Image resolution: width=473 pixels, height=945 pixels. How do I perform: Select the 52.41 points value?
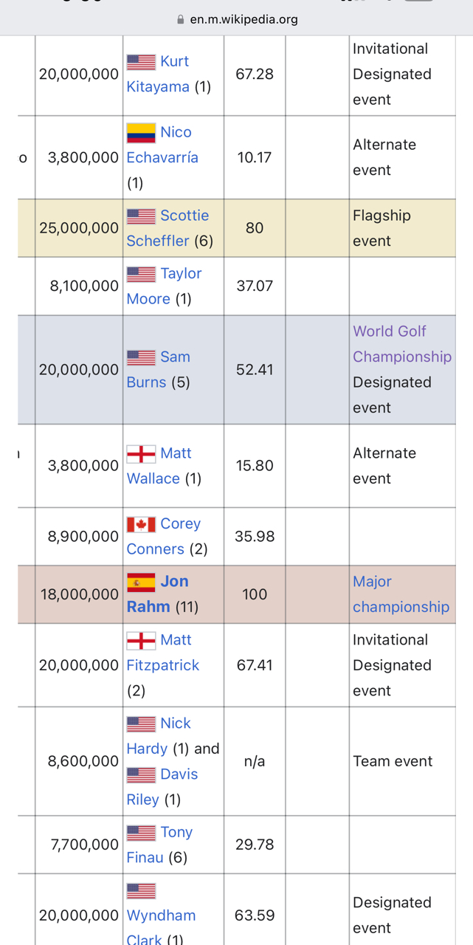click(x=255, y=369)
